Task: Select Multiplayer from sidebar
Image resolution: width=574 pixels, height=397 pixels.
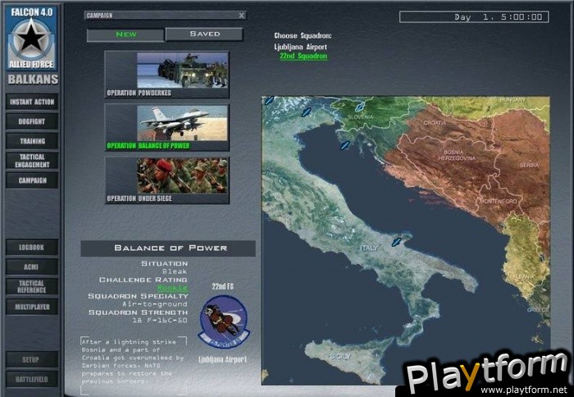Action: tap(32, 307)
